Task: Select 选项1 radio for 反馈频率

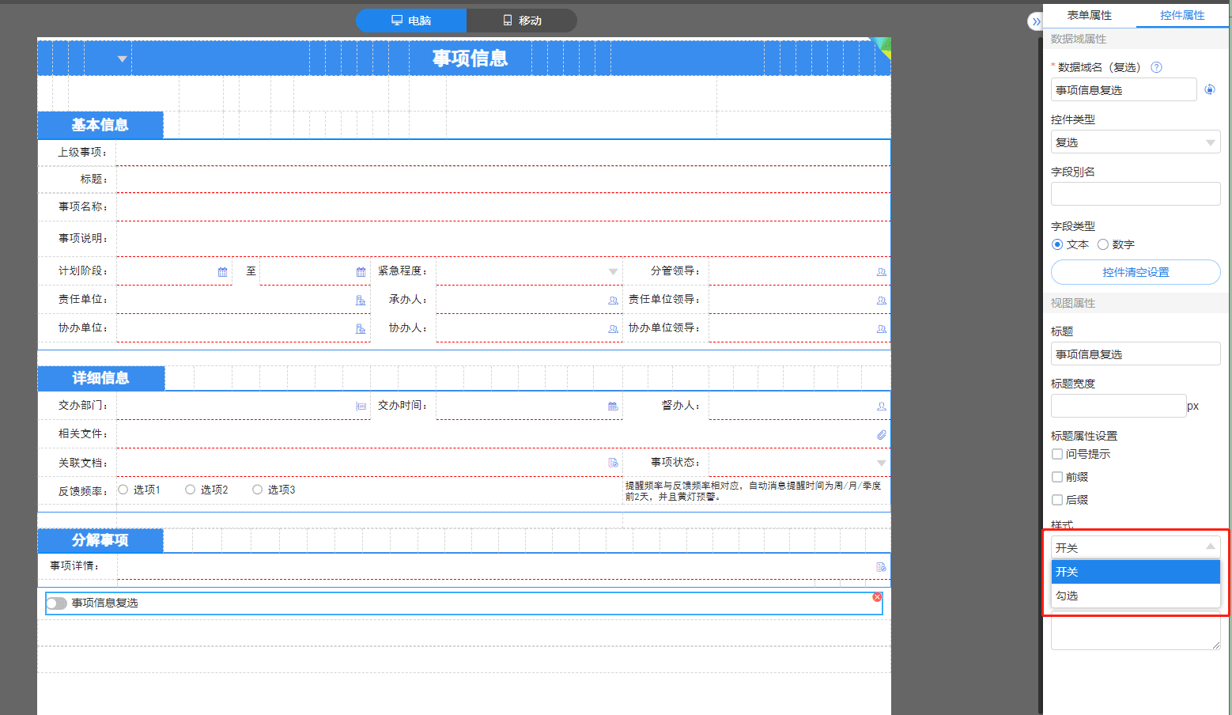Action: [123, 490]
